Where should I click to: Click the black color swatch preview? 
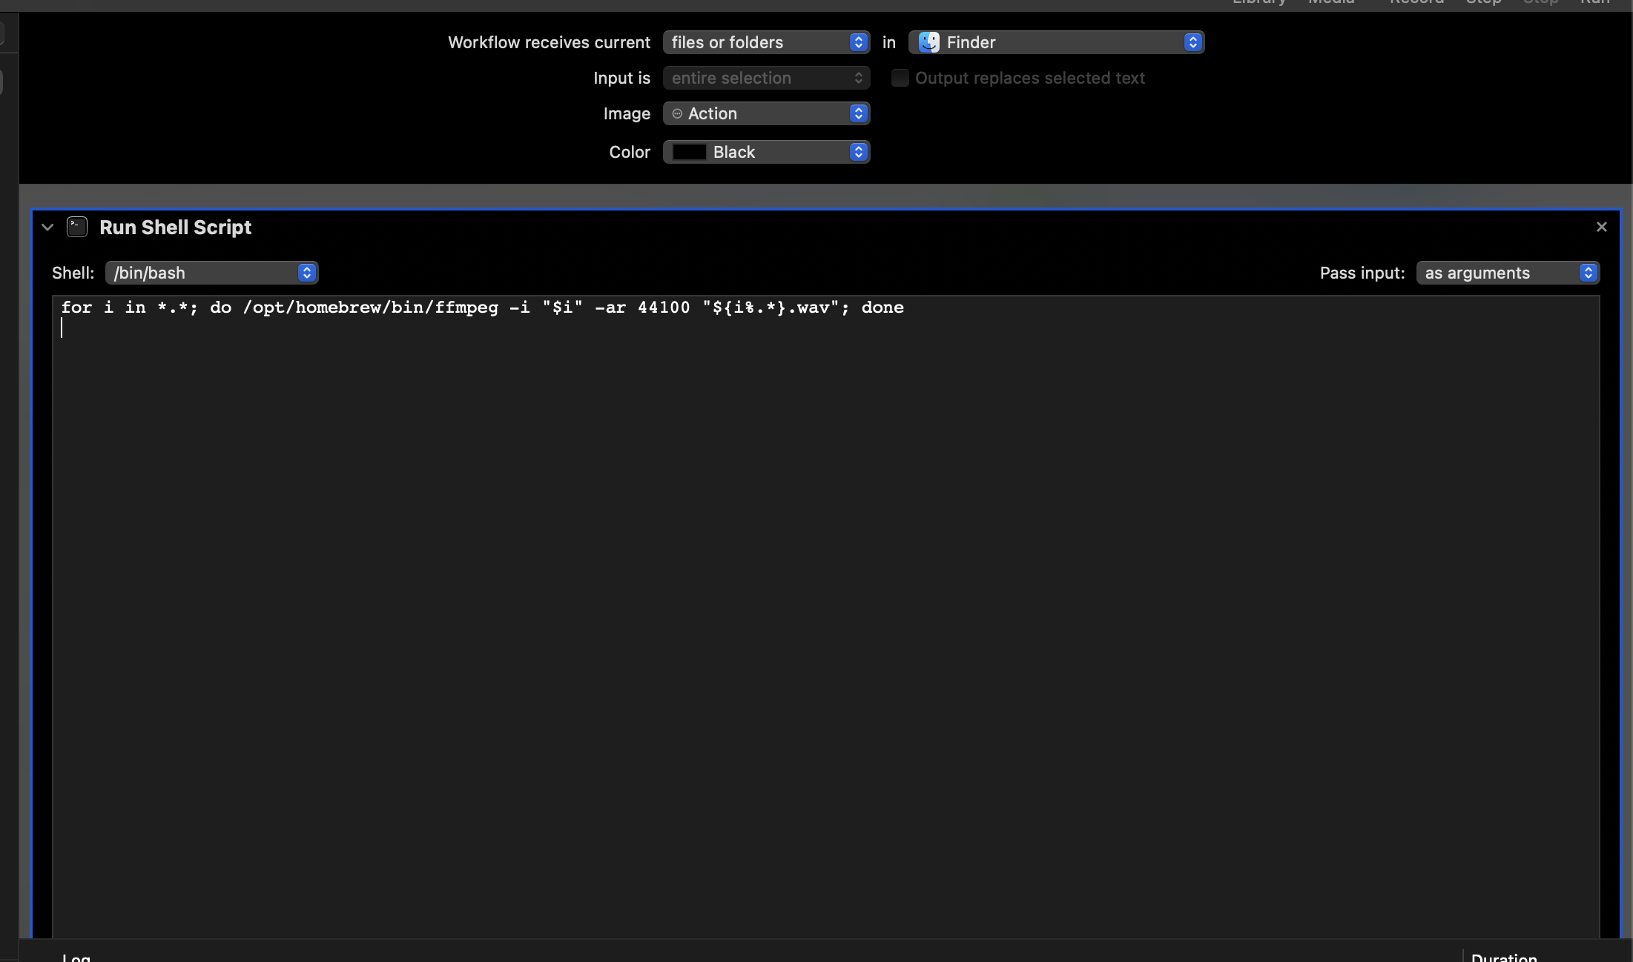pyautogui.click(x=689, y=152)
